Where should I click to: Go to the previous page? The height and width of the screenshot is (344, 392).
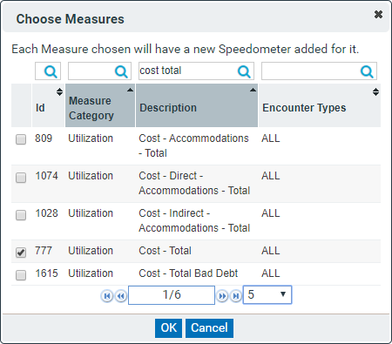pos(121,296)
